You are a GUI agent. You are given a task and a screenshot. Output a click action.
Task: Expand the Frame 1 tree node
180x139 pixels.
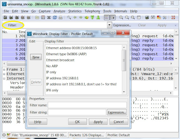4,69
